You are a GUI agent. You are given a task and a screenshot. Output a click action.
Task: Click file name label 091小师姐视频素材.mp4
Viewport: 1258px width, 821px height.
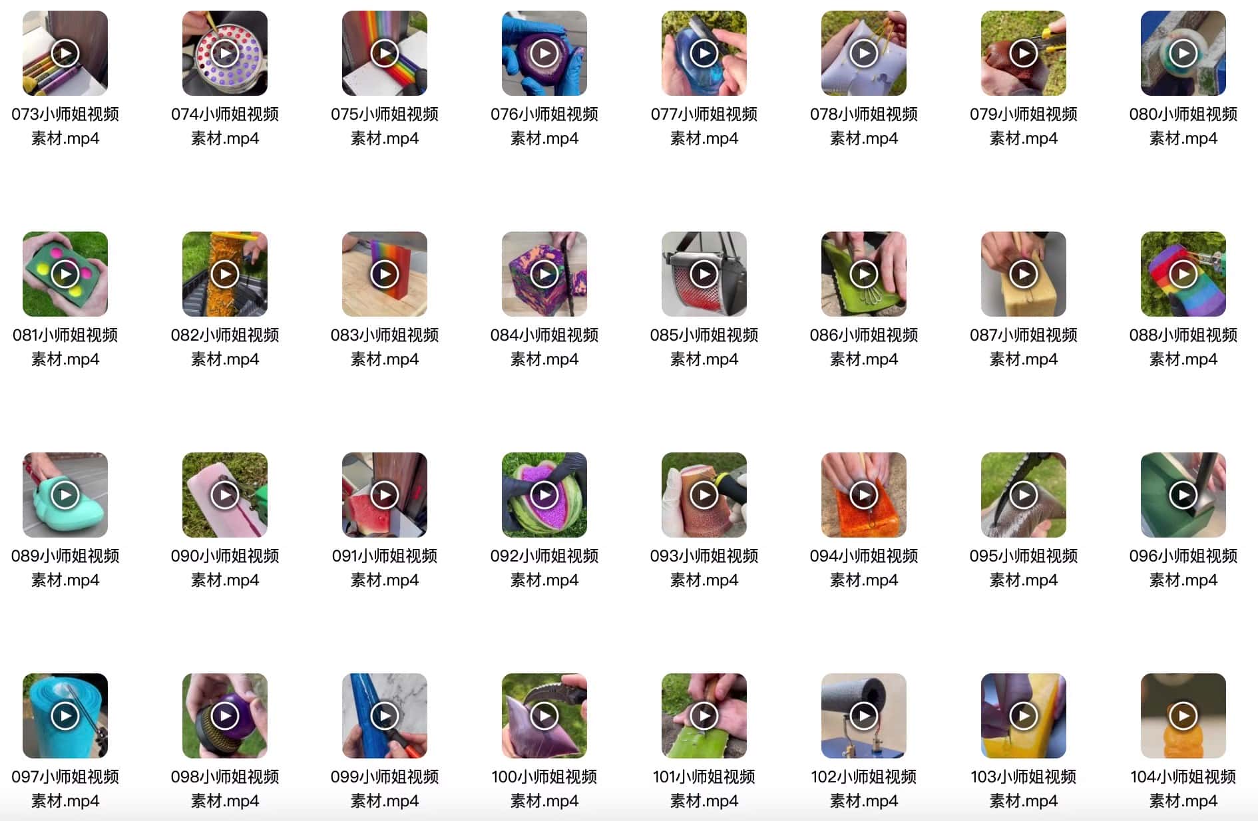point(385,568)
